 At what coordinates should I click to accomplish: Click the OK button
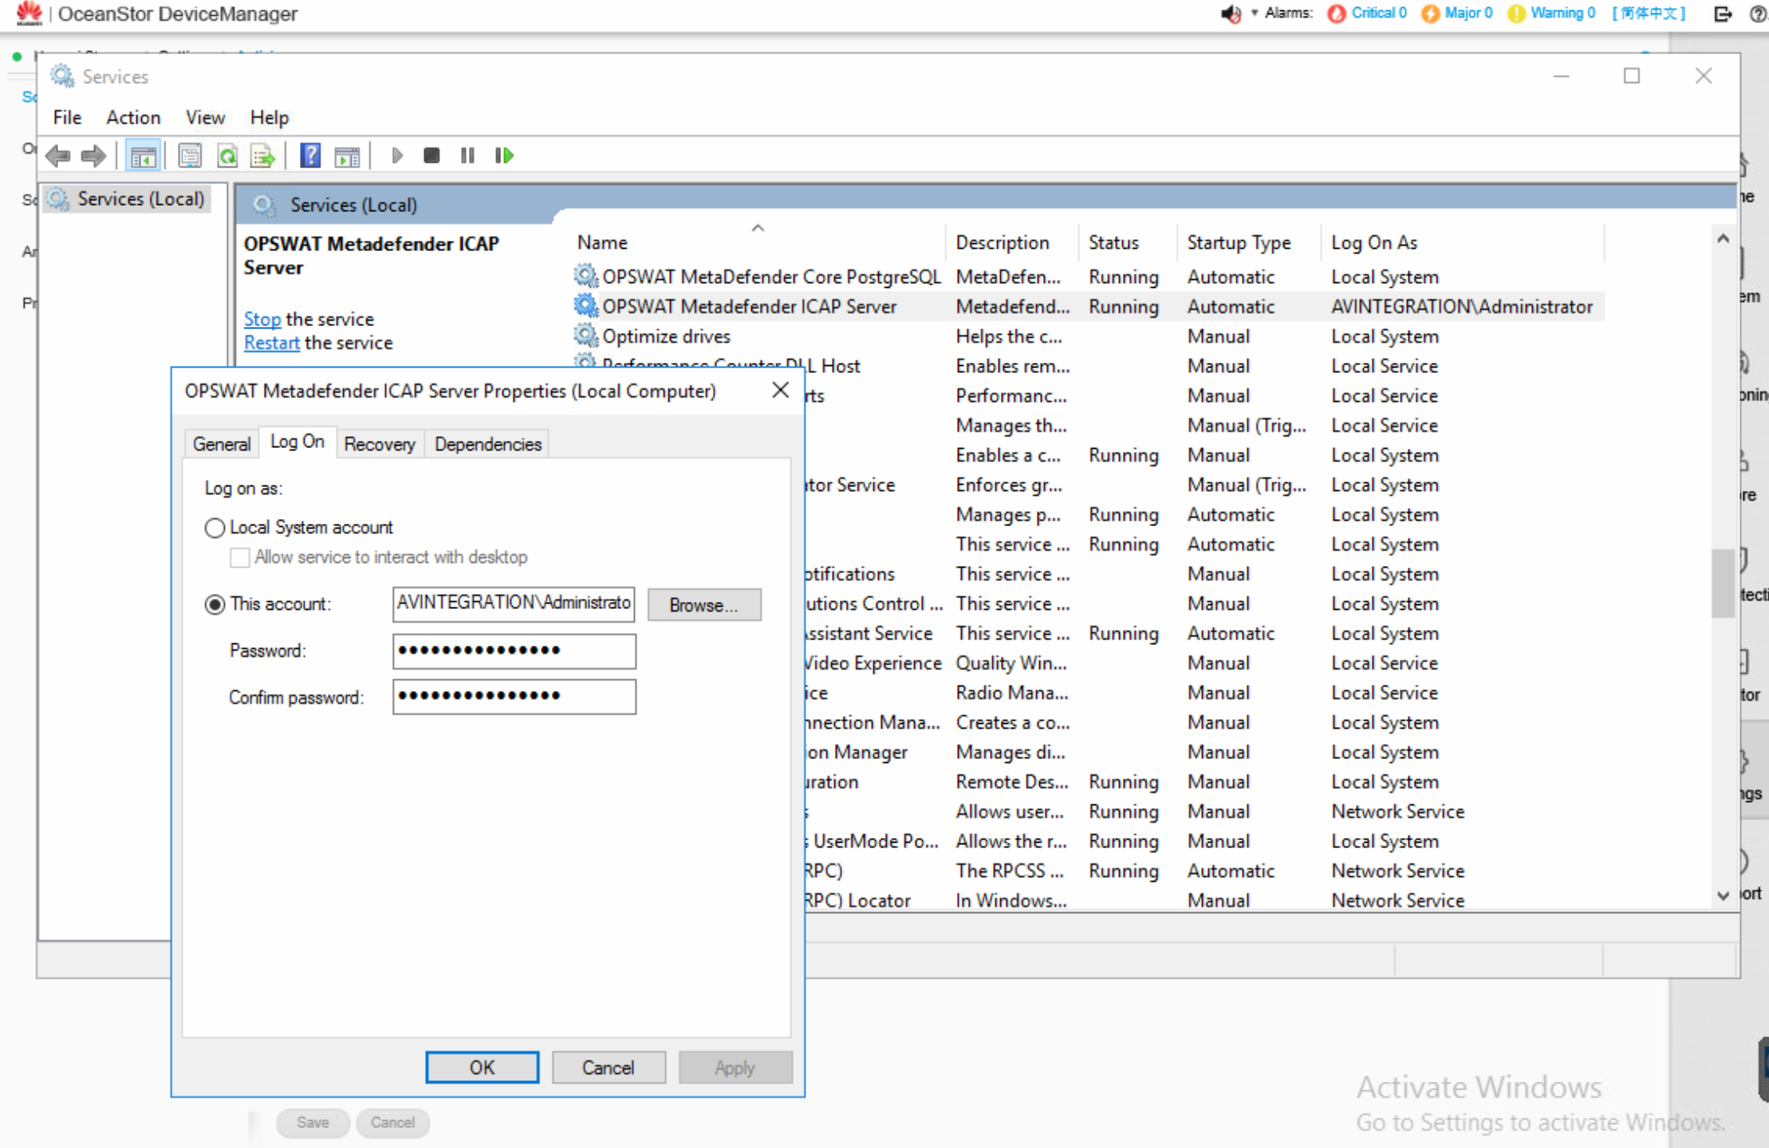pyautogui.click(x=482, y=1067)
